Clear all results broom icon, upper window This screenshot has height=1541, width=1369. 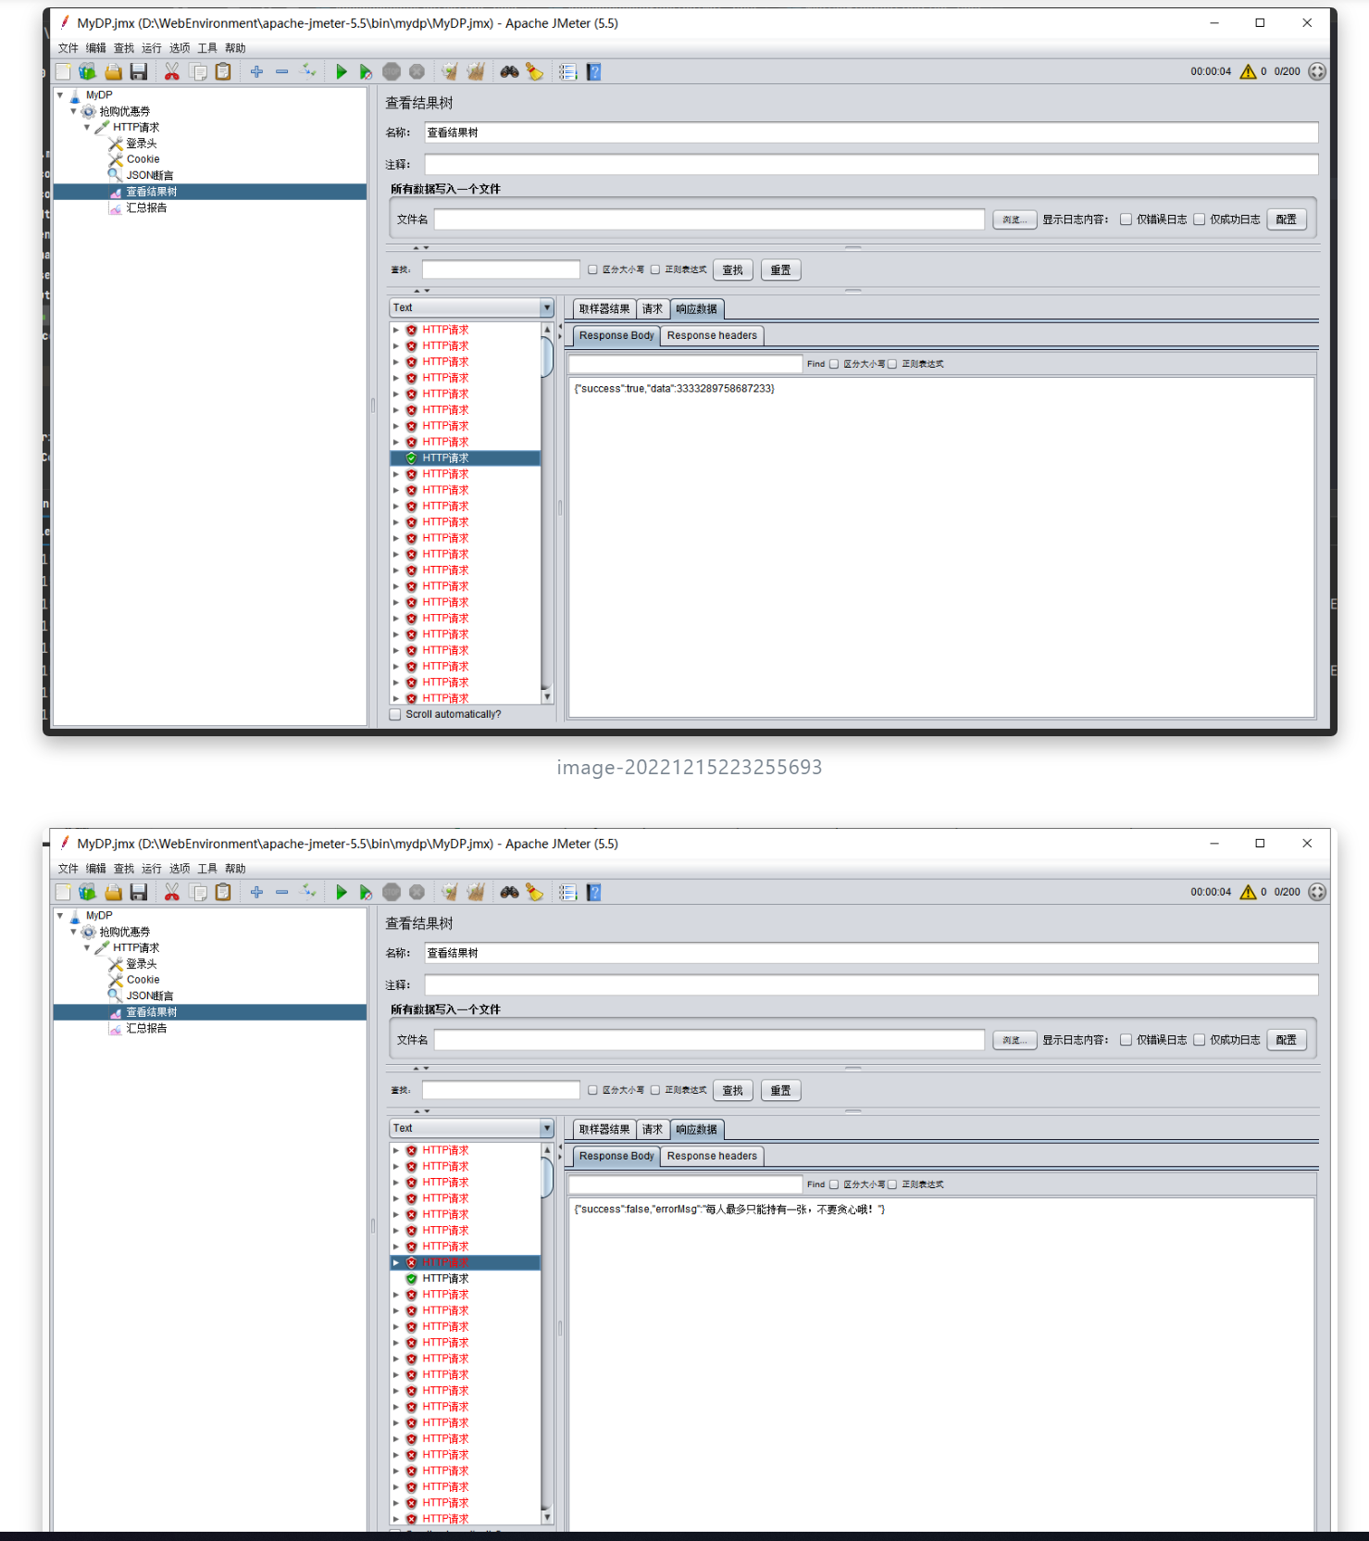pos(475,71)
